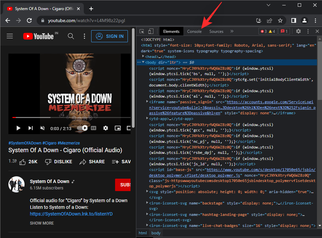The height and width of the screenshot is (238, 322).
Task: Switch to the Sources tab
Action: click(216, 32)
